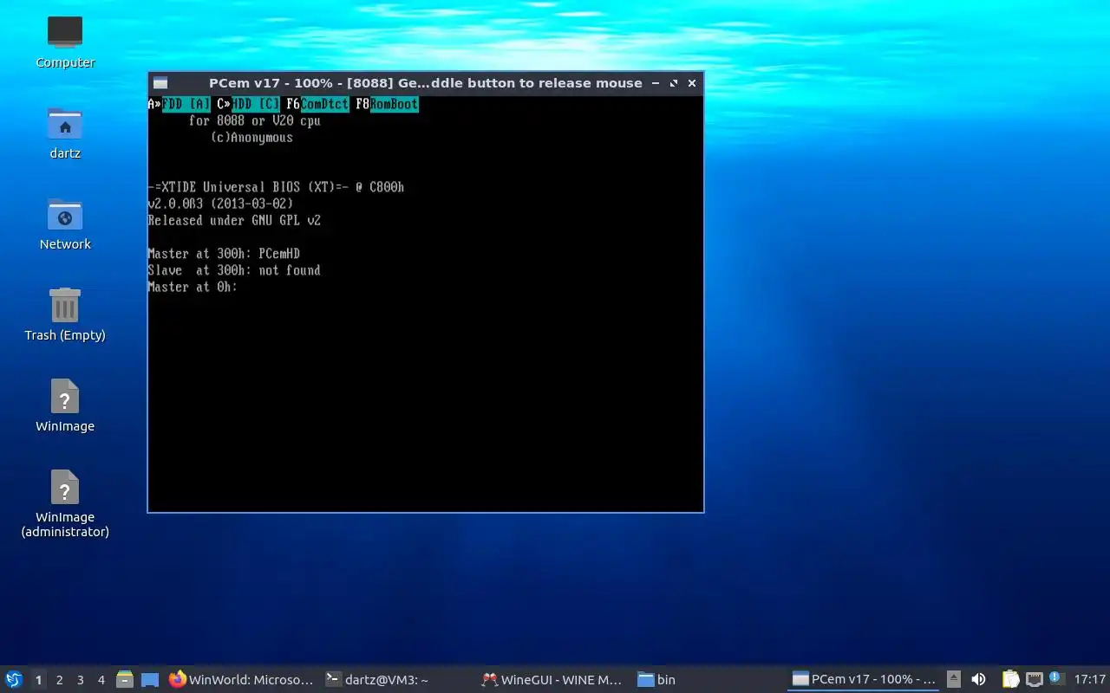Click the ComDtct F6 option
The height and width of the screenshot is (693, 1110).
point(324,104)
